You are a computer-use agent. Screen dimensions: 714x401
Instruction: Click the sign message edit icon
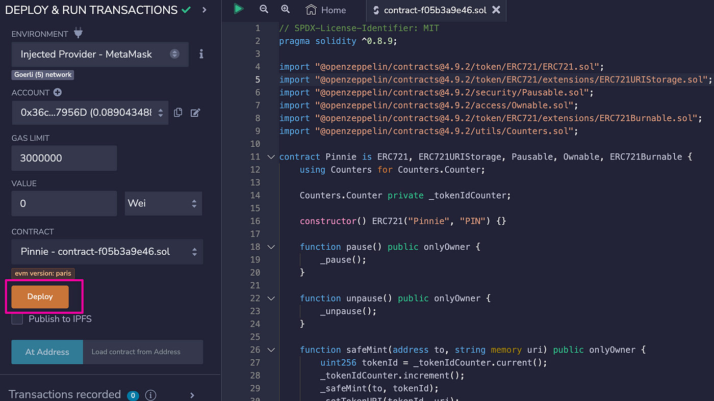pos(195,113)
